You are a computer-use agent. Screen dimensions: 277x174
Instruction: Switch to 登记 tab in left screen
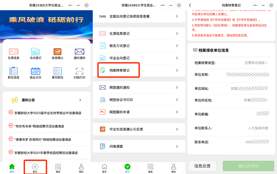point(35,167)
